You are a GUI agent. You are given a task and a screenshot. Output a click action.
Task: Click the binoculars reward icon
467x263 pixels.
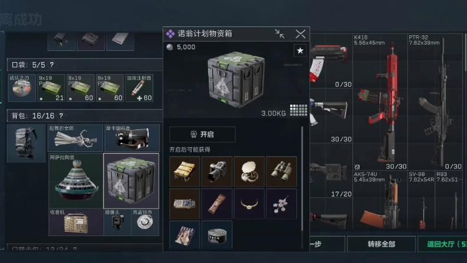point(281,172)
